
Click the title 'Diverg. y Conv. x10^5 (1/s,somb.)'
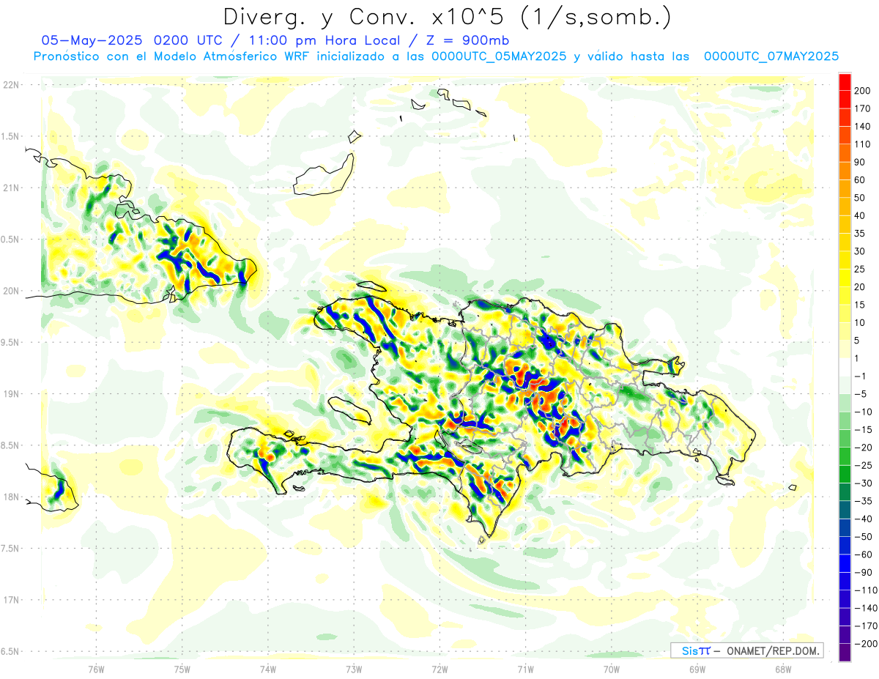tap(447, 17)
